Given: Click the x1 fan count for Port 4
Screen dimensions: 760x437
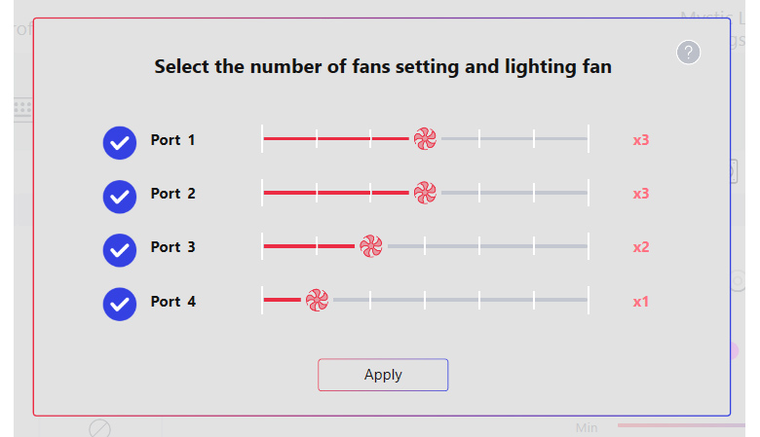Looking at the screenshot, I should pos(640,302).
